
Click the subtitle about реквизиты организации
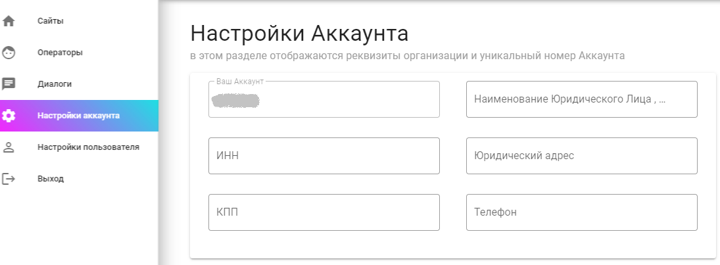tap(407, 56)
